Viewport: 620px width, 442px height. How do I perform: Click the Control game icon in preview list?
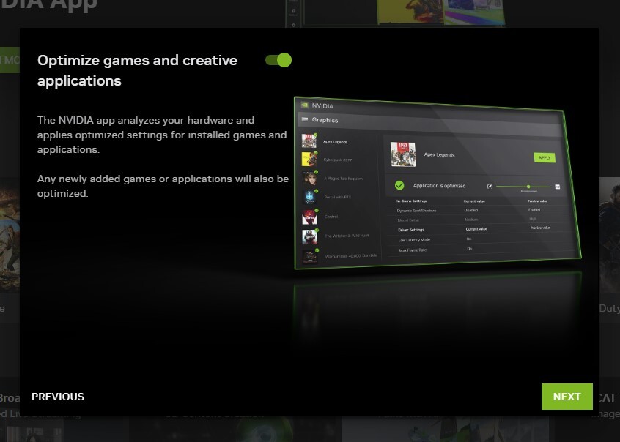[309, 217]
